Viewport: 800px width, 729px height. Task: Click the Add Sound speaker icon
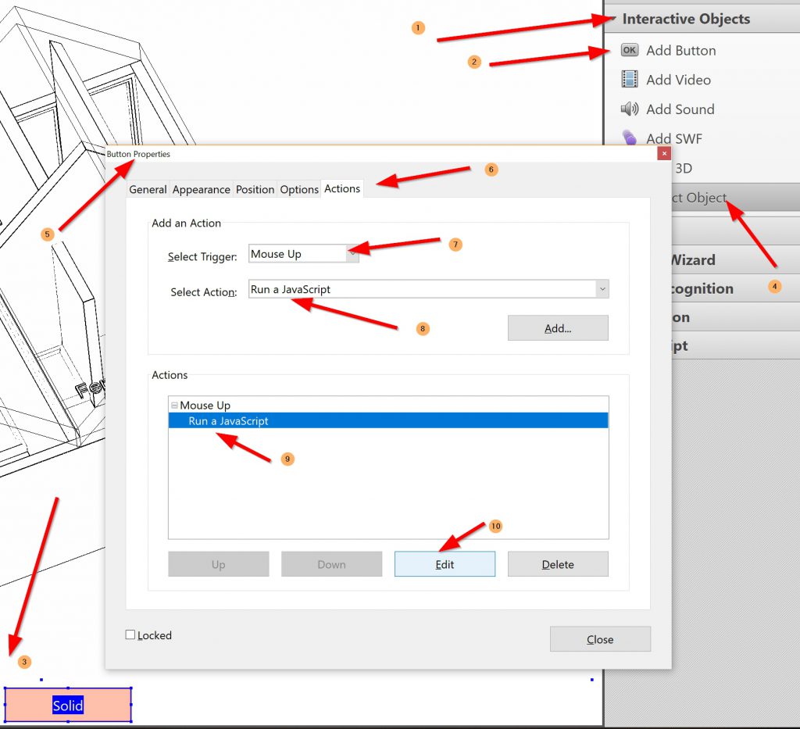(629, 109)
